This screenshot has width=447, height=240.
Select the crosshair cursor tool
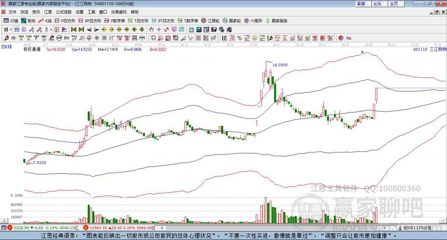pos(159,30)
